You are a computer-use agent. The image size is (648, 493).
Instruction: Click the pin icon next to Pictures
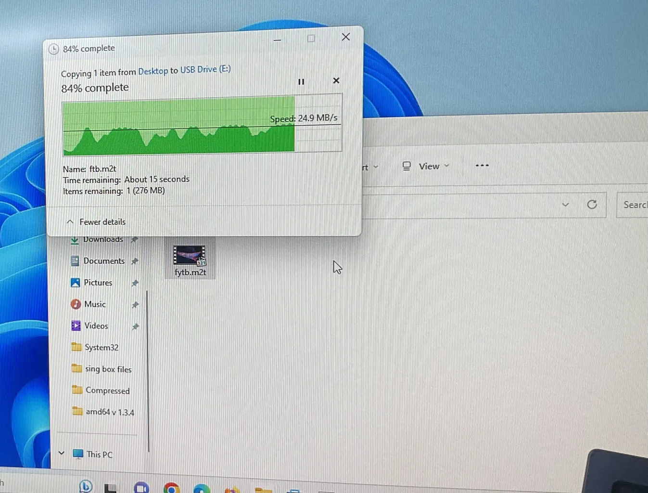[135, 283]
